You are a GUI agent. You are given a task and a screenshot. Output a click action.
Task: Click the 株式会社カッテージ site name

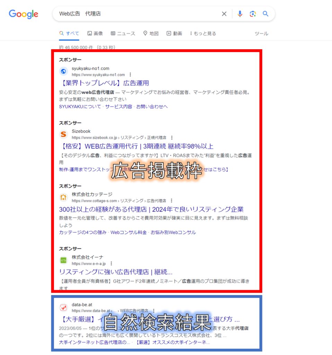pyautogui.click(x=92, y=194)
